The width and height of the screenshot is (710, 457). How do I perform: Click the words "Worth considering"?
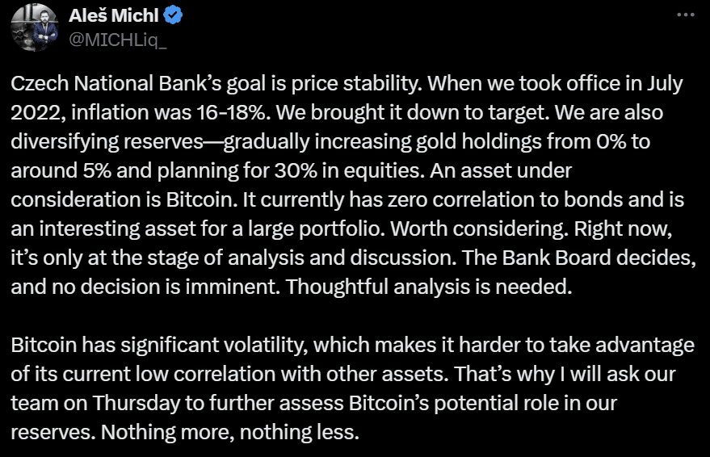click(479, 228)
